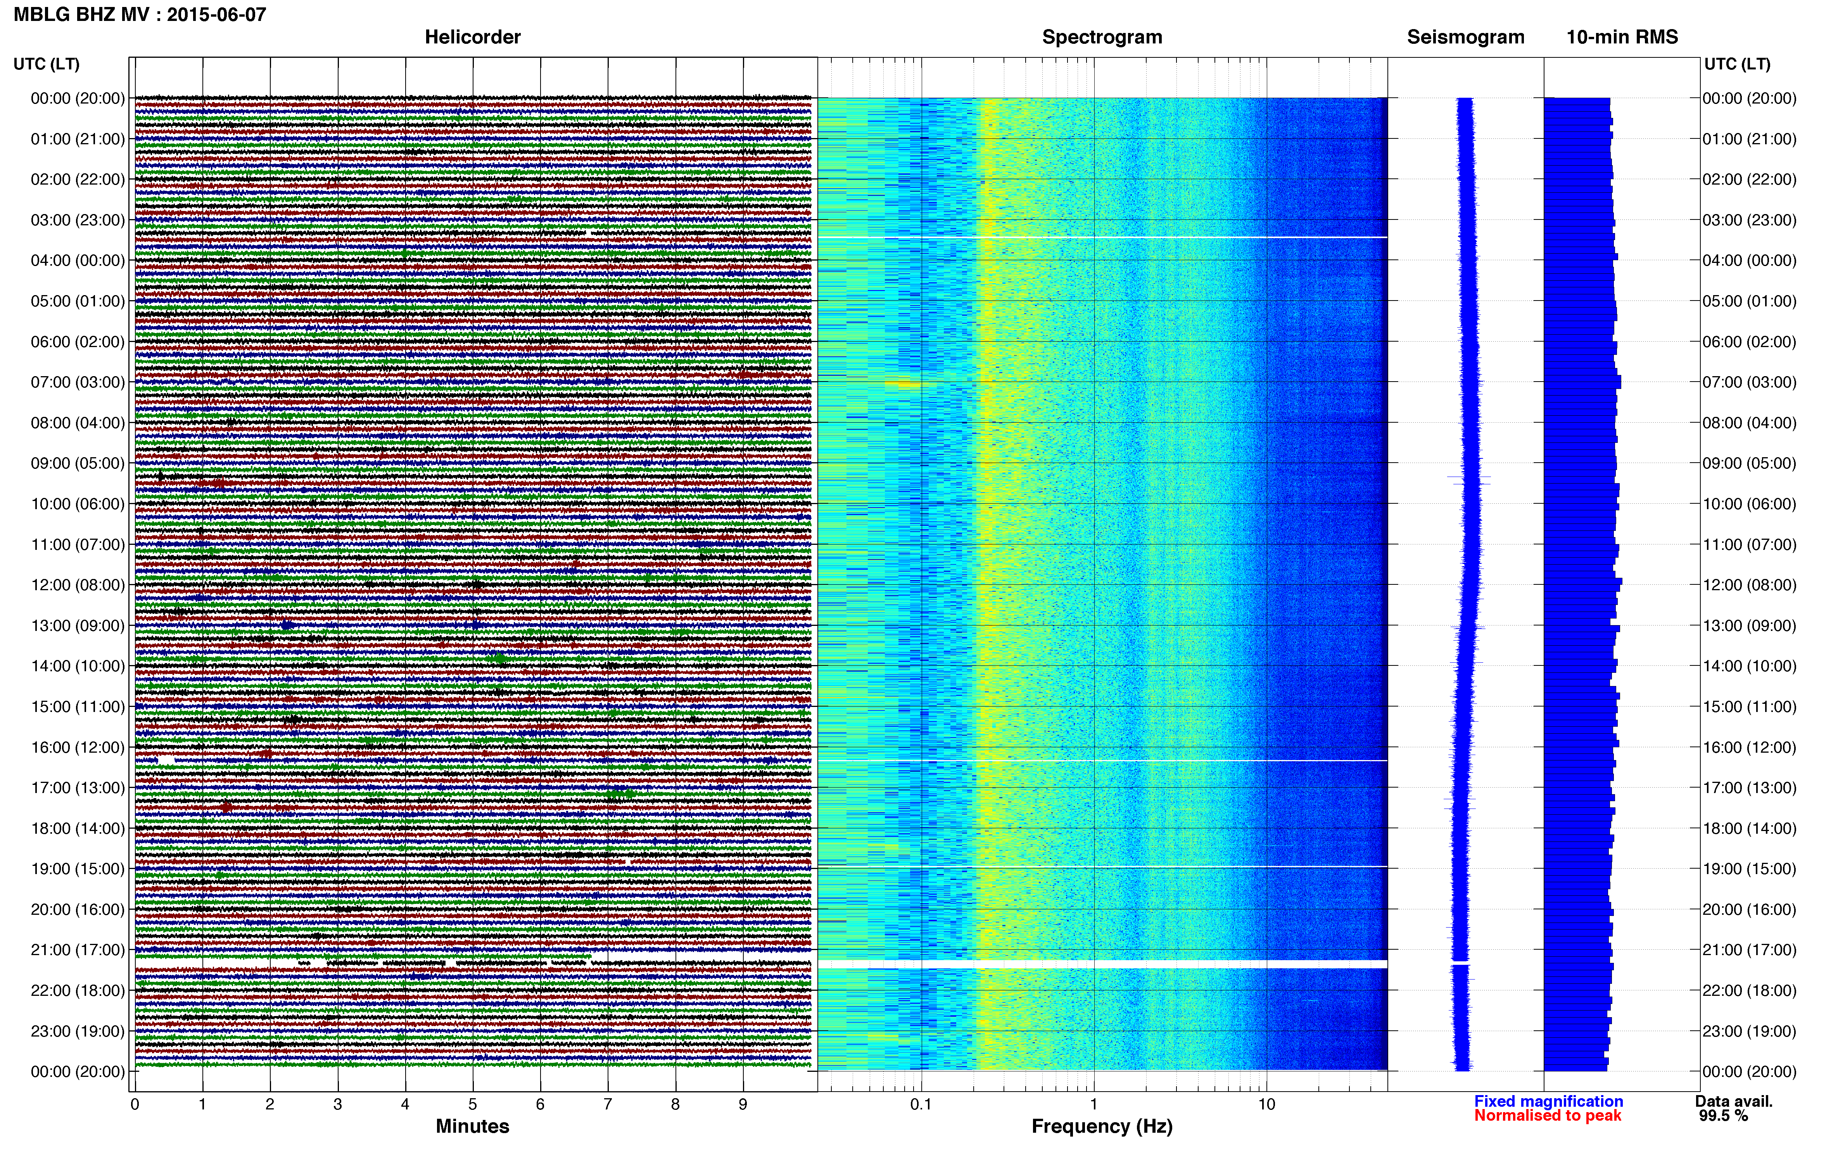
Task: Click tick "4" on the Minutes axis
Action: pyautogui.click(x=405, y=1104)
